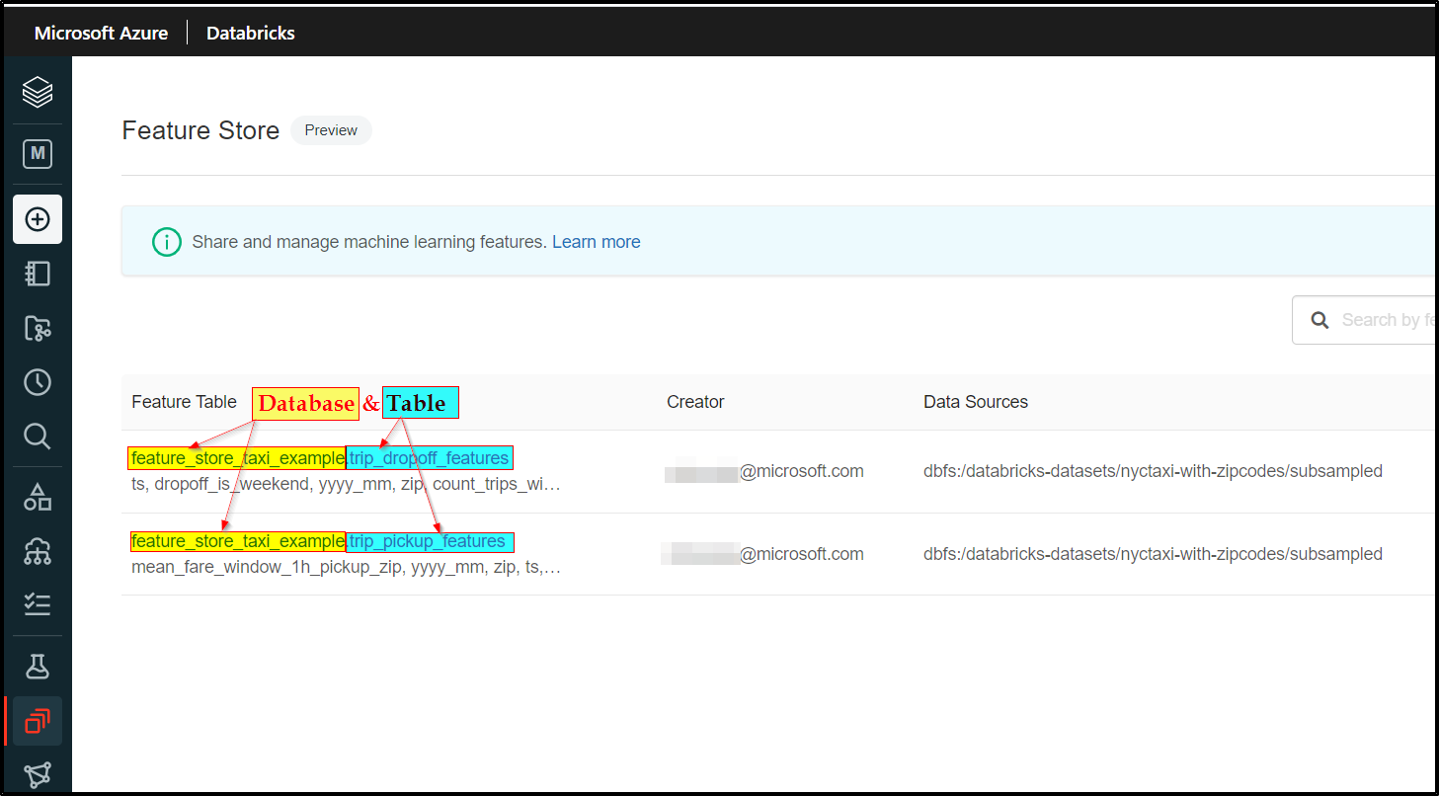Click the Learn more link
This screenshot has height=796, width=1439.
point(597,242)
